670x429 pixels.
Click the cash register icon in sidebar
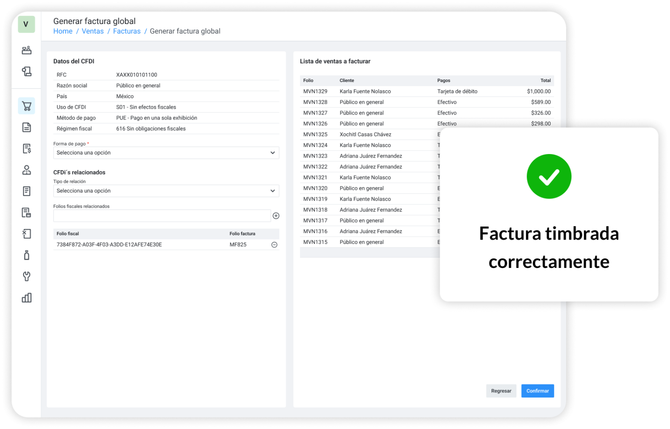(x=27, y=50)
